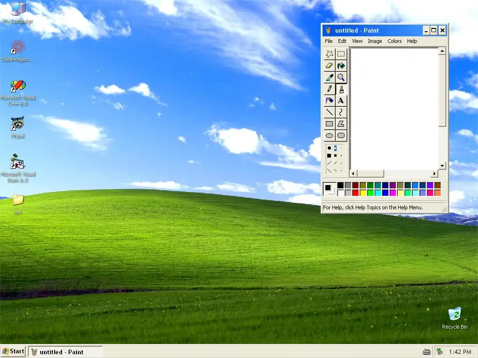Click the vertical scrollbar thumb in Paint
Screen dimensions: 478x358
[x=443, y=91]
